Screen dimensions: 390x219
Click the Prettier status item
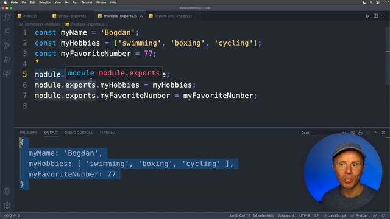point(359,215)
